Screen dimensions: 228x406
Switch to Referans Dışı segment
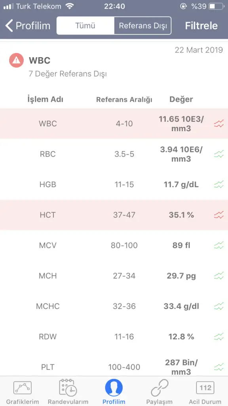pos(142,26)
